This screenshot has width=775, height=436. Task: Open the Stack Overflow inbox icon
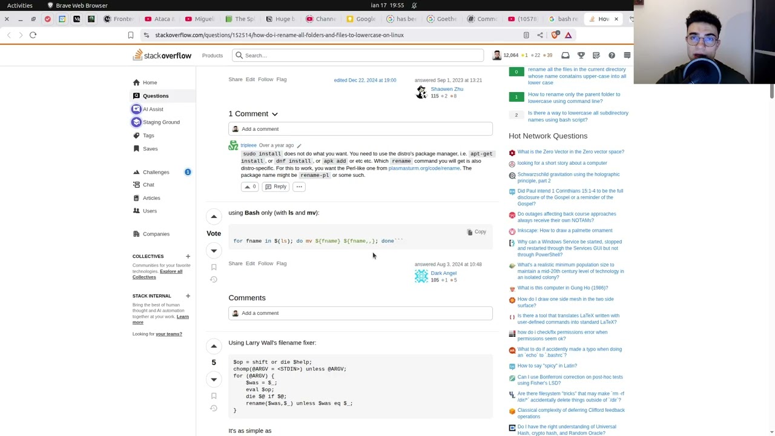566,56
